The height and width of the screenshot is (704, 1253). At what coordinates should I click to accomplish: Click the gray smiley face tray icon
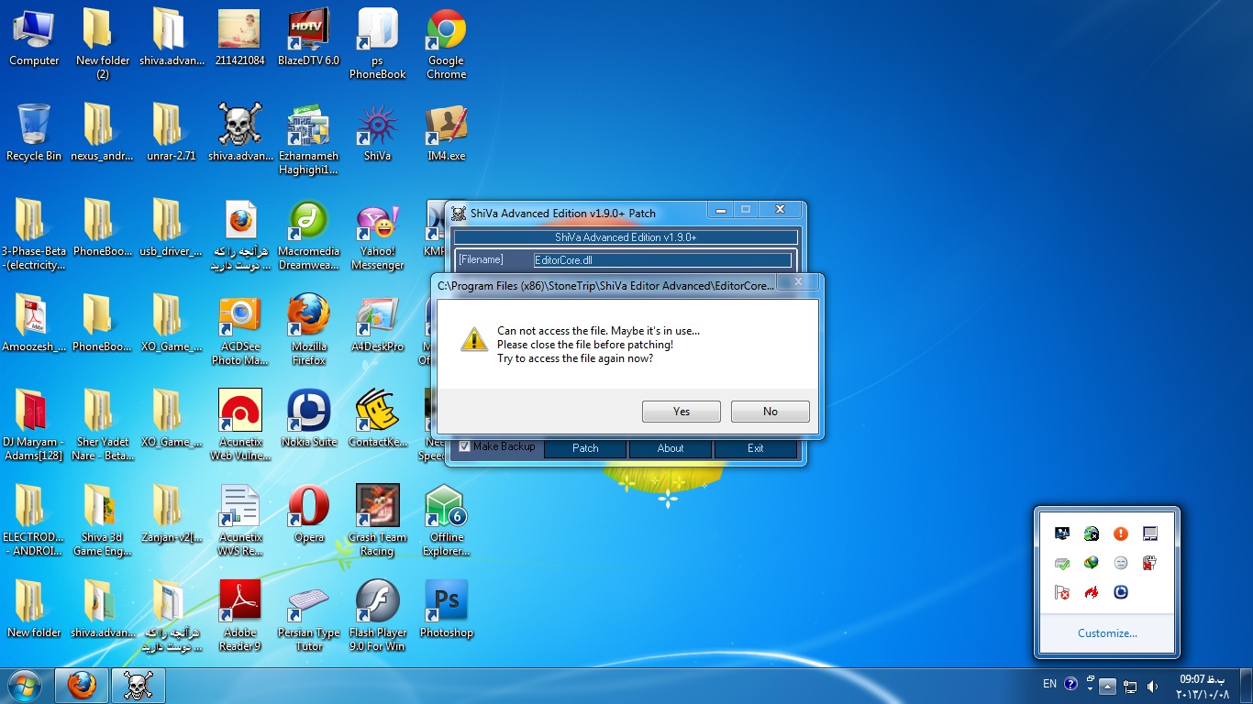[x=1120, y=563]
